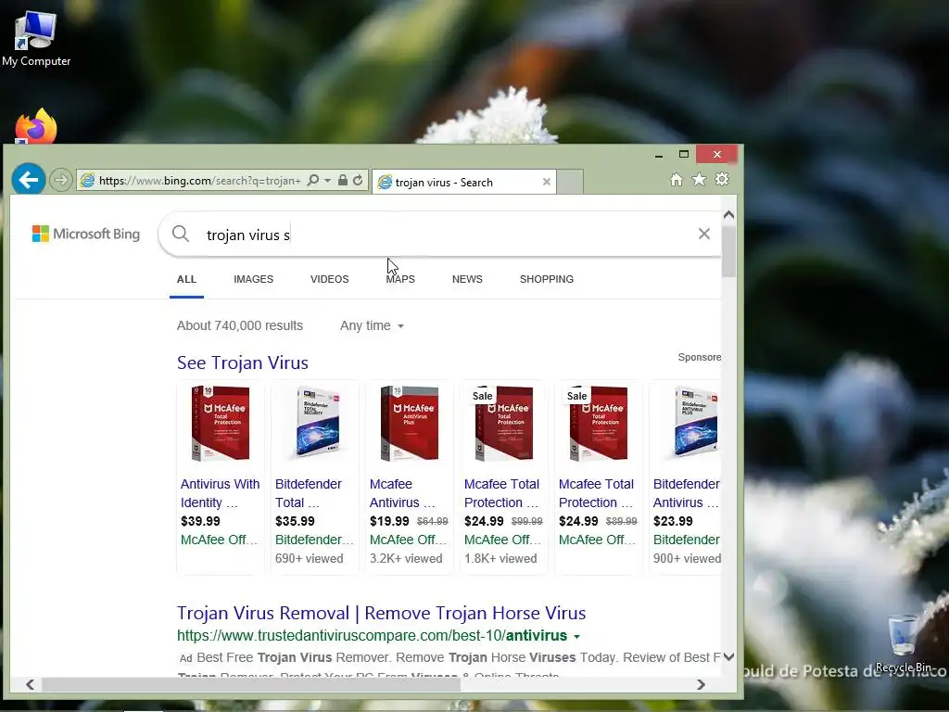949x712 pixels.
Task: Open 'Bitdefender Total' product link
Action: [309, 493]
